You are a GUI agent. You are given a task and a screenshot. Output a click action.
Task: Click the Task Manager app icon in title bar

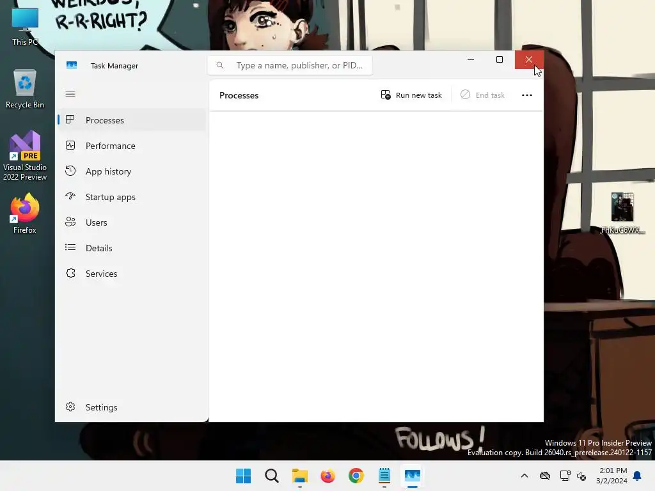click(x=72, y=66)
